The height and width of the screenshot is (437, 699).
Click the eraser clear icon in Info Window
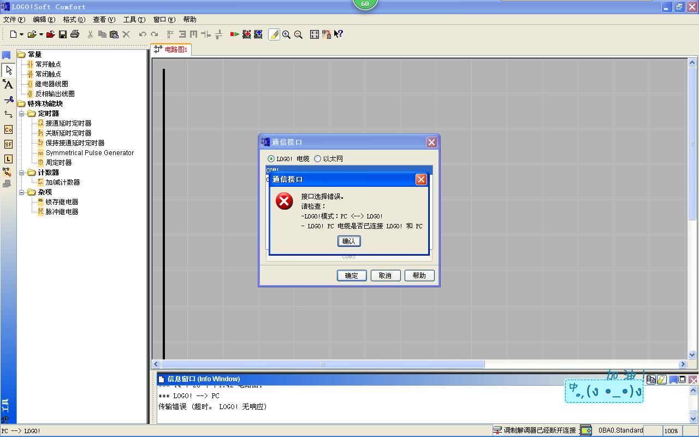pos(661,379)
